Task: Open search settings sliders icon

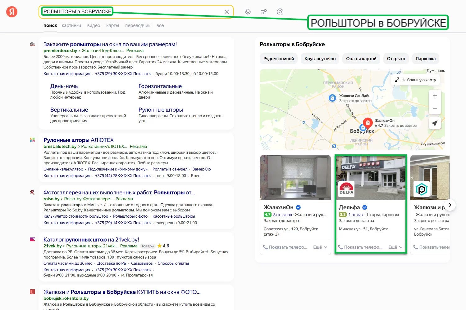Action: (x=264, y=12)
